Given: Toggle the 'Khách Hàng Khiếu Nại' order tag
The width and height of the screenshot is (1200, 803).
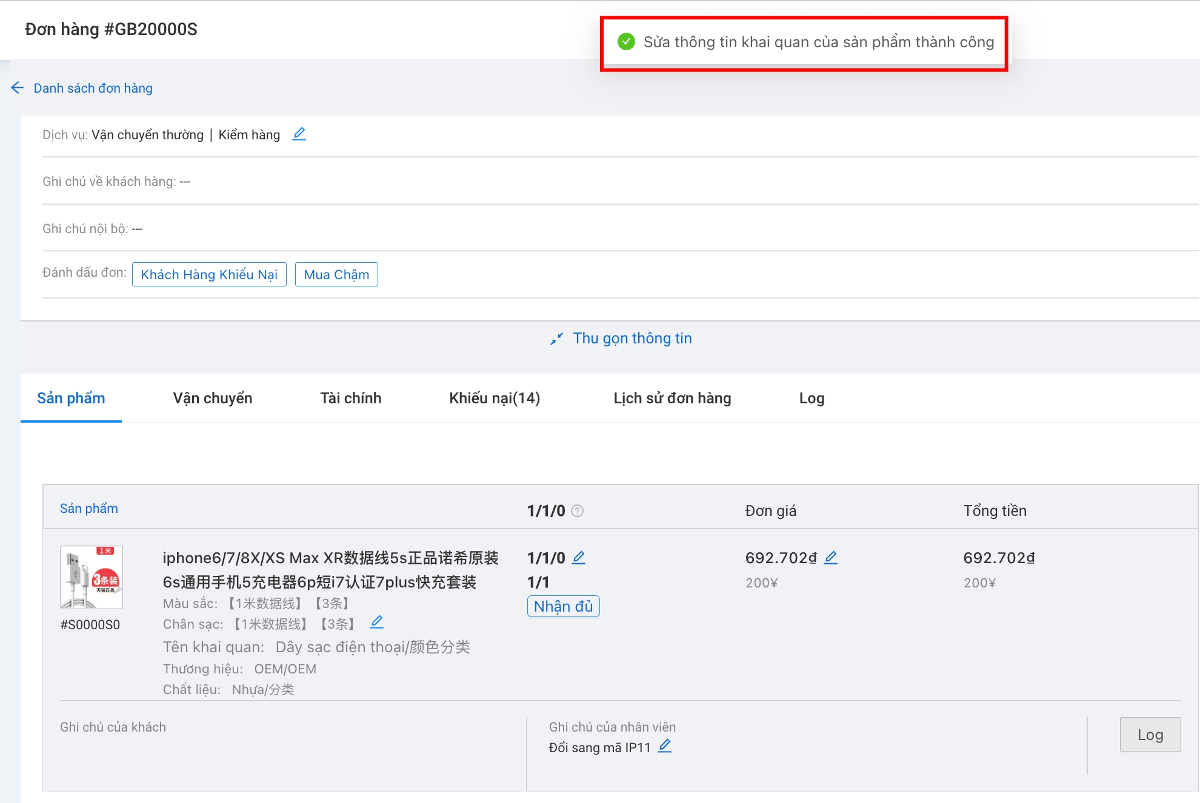Looking at the screenshot, I should 209,274.
